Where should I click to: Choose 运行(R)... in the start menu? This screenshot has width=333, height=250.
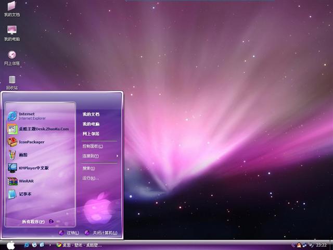(x=90, y=178)
